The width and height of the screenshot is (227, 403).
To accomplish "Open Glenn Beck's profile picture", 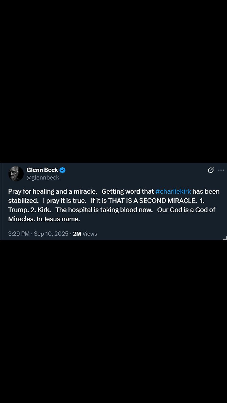I will 16,174.
